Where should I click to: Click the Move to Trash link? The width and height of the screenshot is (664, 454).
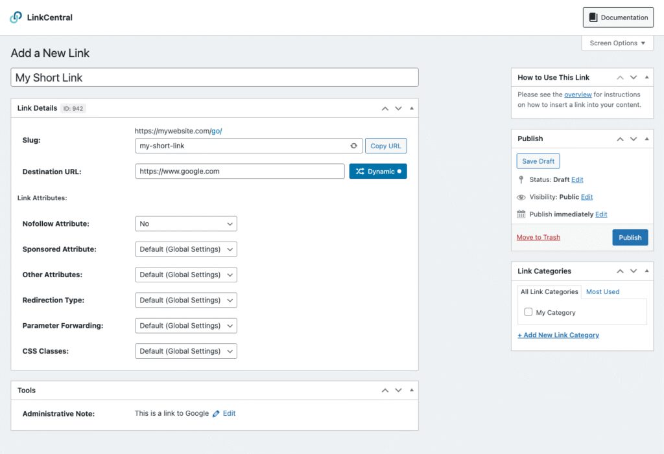point(538,238)
